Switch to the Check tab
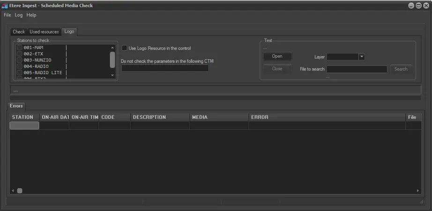Image resolution: width=432 pixels, height=211 pixels. 19,32
